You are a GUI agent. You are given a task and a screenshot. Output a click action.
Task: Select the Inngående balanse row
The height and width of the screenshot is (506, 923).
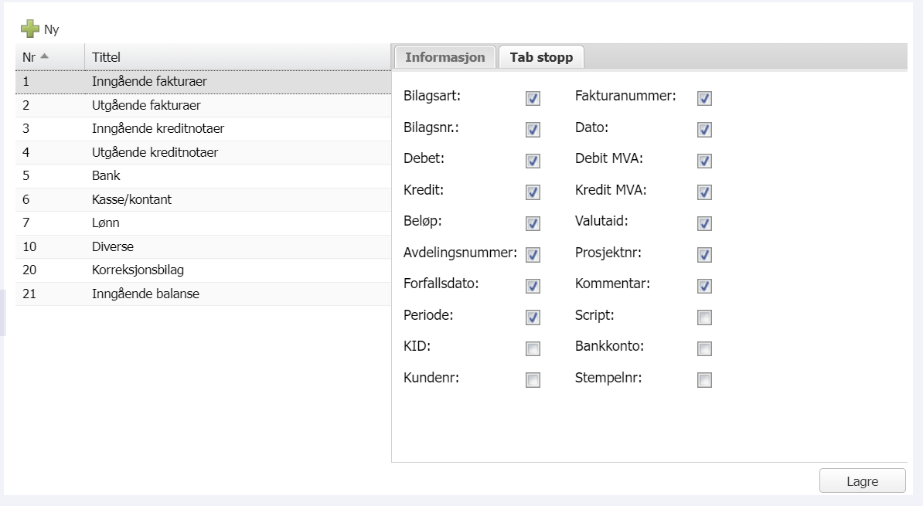coord(145,294)
